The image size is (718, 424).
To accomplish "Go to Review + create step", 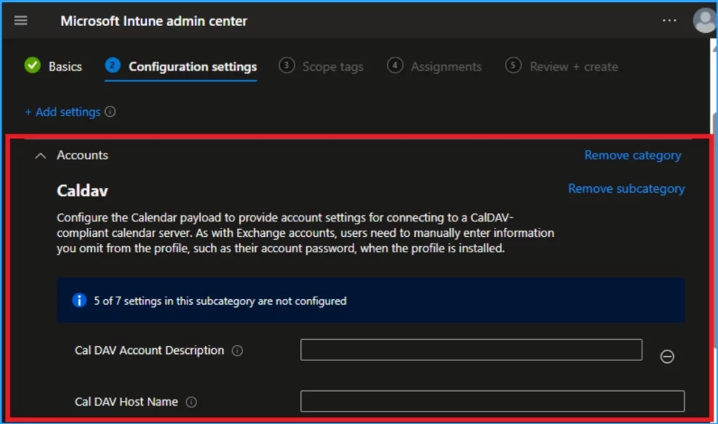I will click(562, 67).
